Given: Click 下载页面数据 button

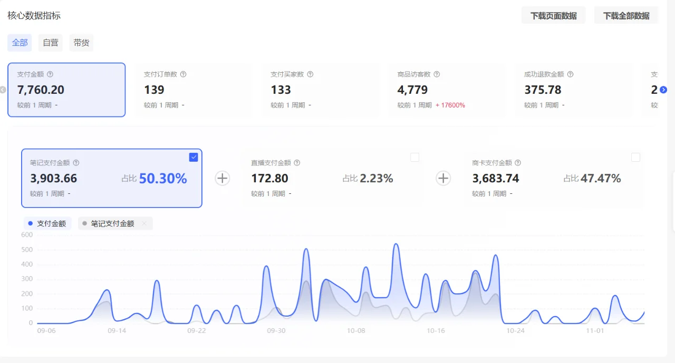Looking at the screenshot, I should pyautogui.click(x=554, y=15).
